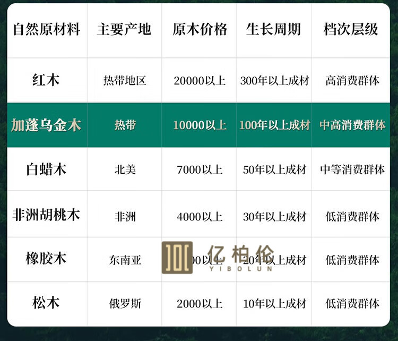
Task: Select the 东南亚 origin cell
Action: tap(125, 260)
